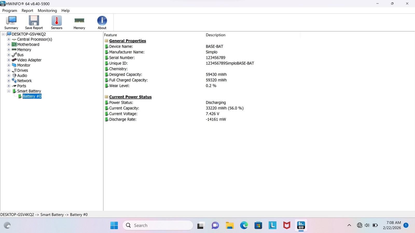Expand the Bus tree node

[9, 55]
